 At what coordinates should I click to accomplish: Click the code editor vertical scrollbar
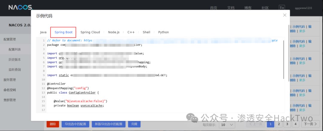click(284, 60)
